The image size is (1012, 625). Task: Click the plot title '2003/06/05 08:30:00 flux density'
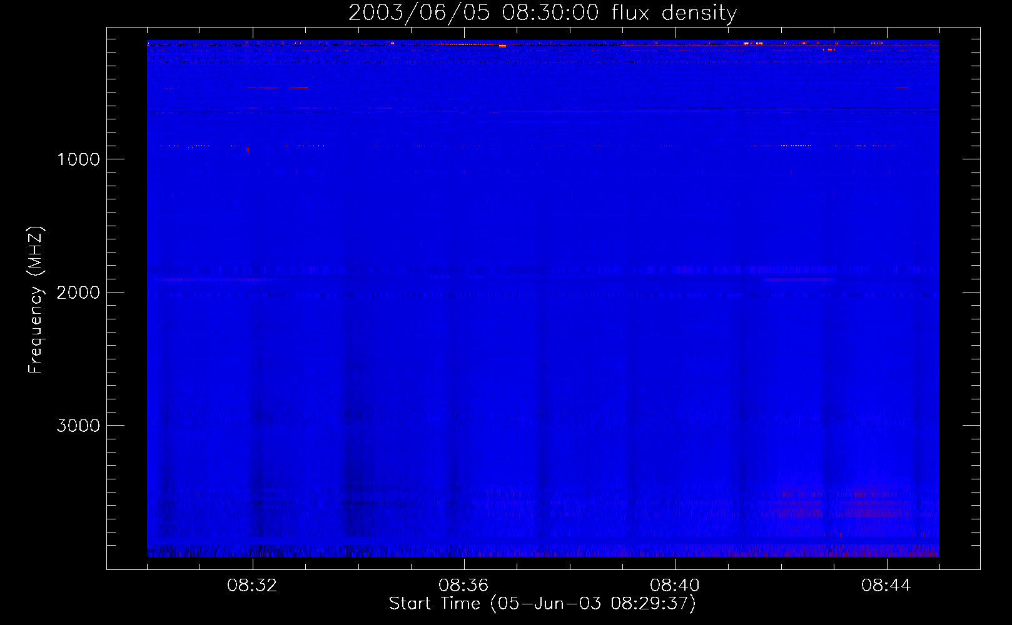click(542, 13)
